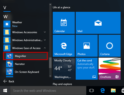Open the Cut the cord tile

87,69
